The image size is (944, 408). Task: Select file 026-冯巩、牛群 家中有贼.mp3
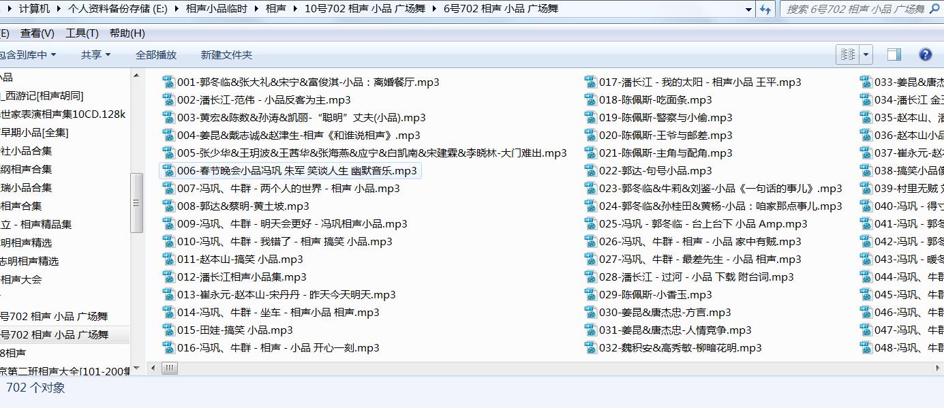[692, 241]
